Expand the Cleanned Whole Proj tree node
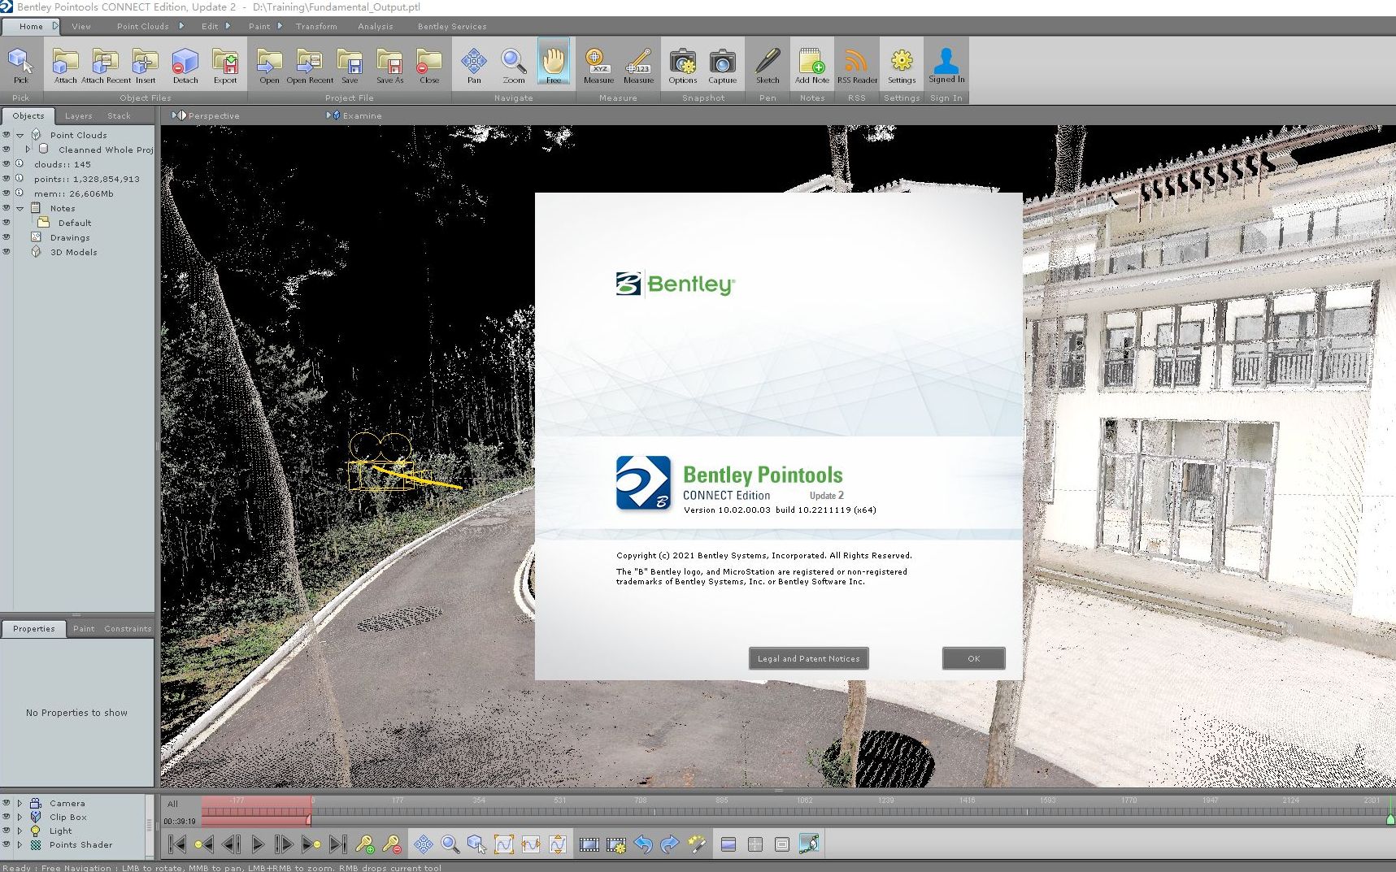Screen dimensions: 1396x872 [x=28, y=150]
